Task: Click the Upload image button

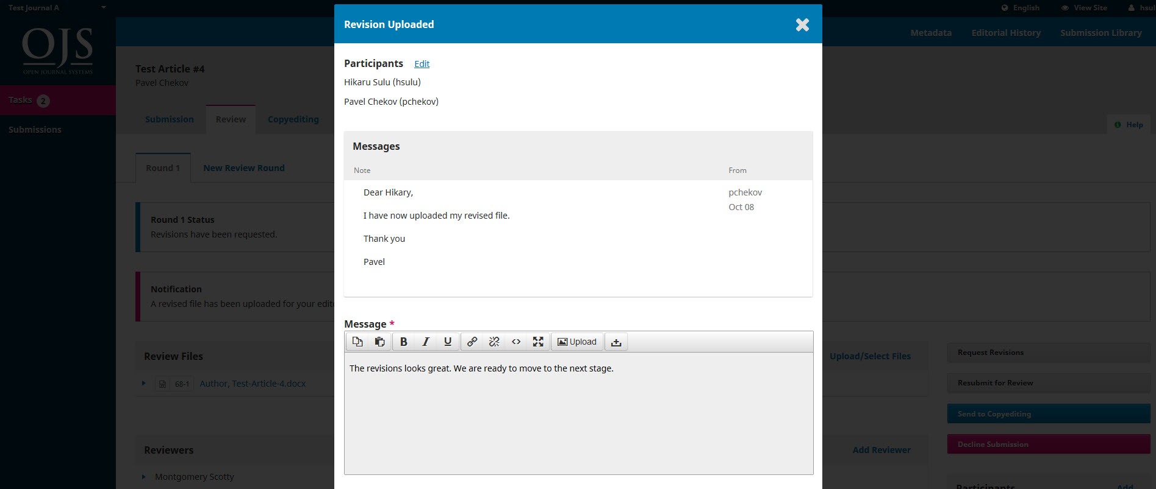Action: click(577, 342)
